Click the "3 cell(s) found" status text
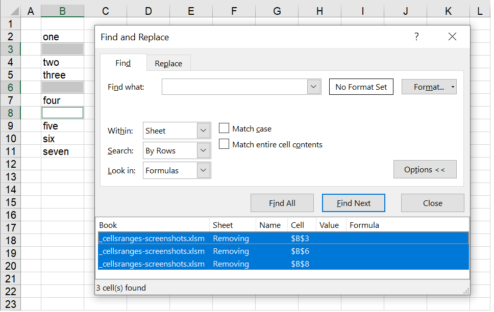This screenshot has height=312, width=494. click(121, 288)
